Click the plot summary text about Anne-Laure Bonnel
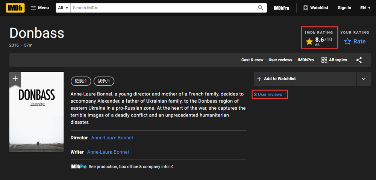 (x=158, y=108)
